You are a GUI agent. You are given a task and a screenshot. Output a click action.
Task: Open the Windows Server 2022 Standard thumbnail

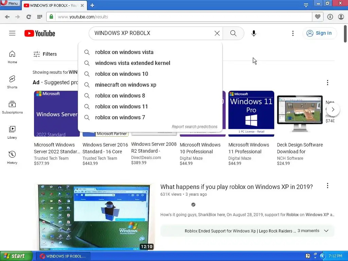coord(57,114)
